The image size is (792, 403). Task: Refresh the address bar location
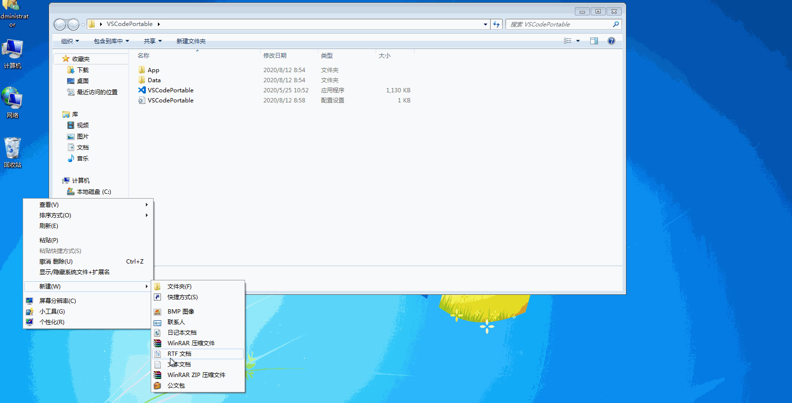496,24
